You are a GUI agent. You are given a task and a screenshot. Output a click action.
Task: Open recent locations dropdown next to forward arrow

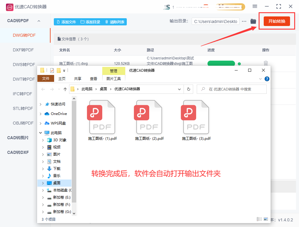[59, 89]
